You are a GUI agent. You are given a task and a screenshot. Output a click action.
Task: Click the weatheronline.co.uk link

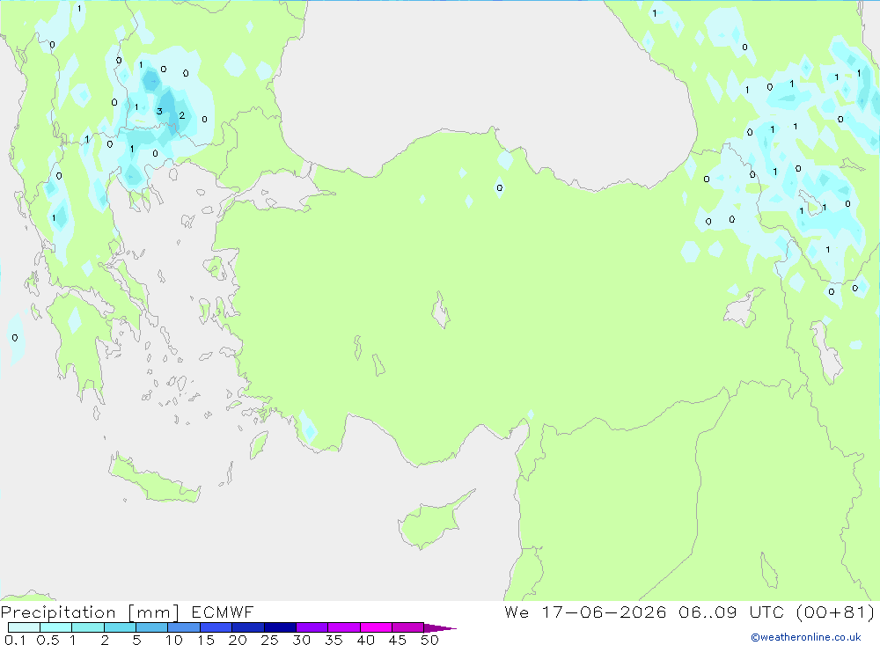pos(806,637)
